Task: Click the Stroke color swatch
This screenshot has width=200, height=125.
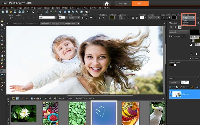Action: pos(174,18)
